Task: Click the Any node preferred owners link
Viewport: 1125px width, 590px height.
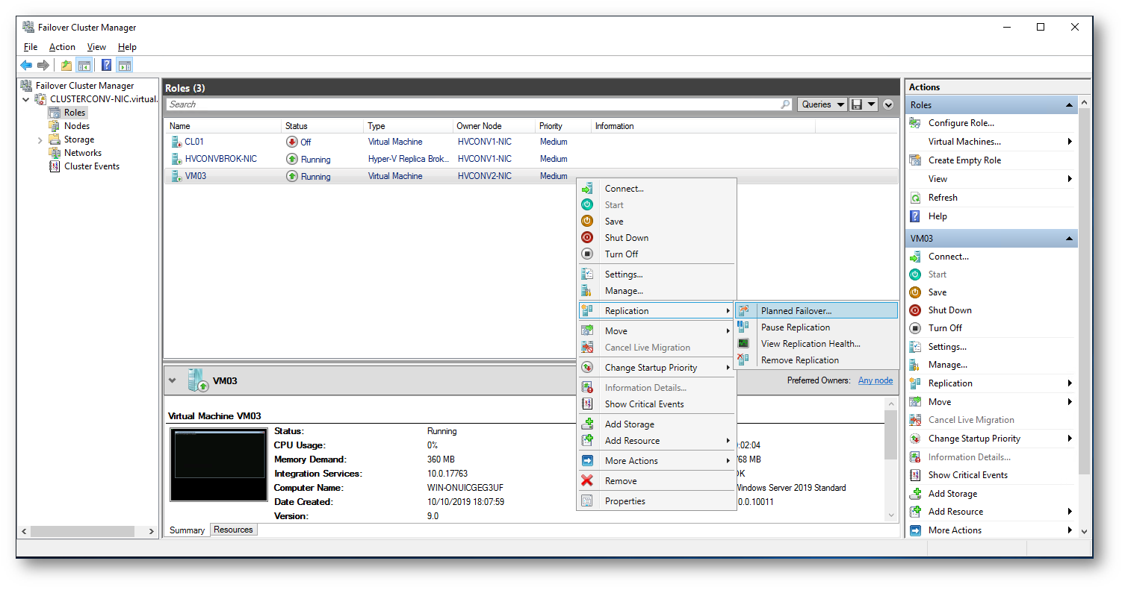Action: tap(875, 380)
